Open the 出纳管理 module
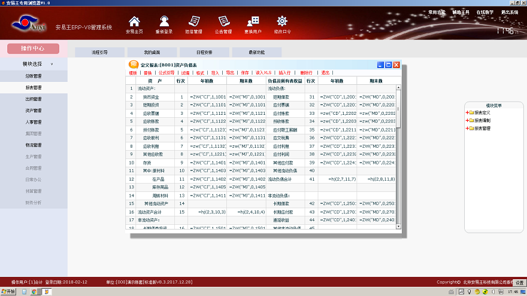Screen dimensions: 527x296 [x=34, y=99]
